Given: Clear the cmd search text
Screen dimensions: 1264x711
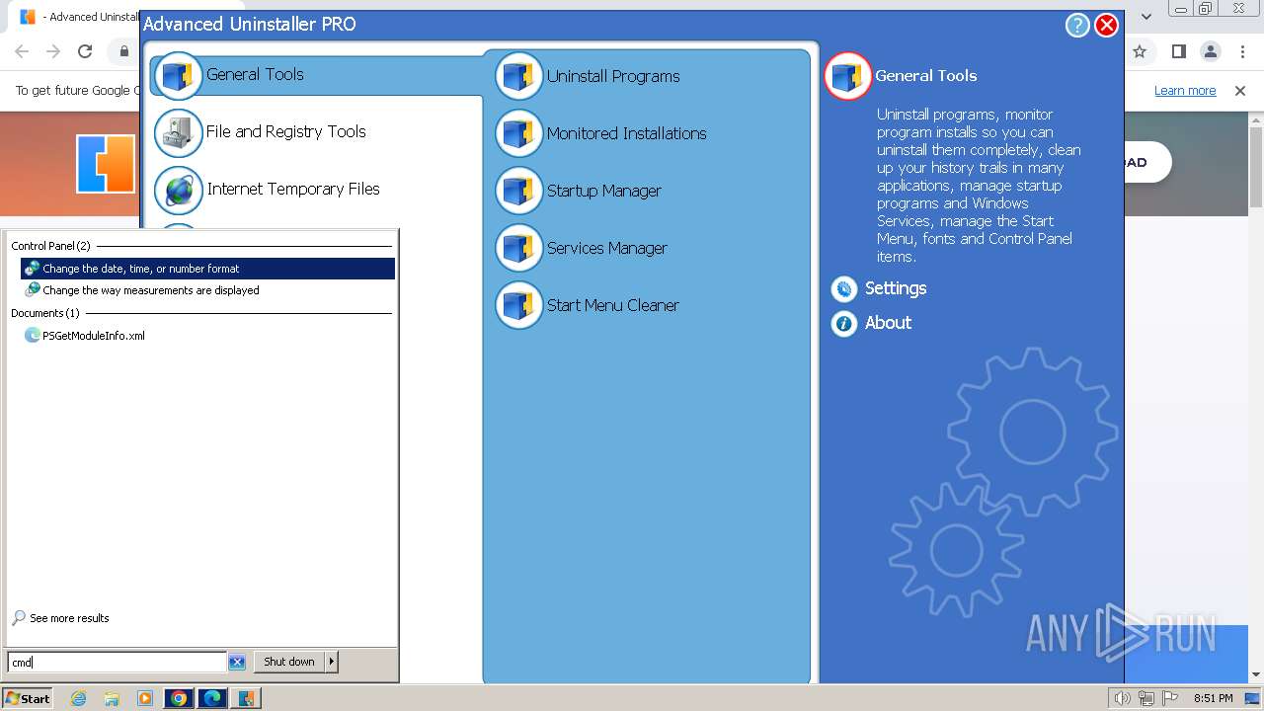Looking at the screenshot, I should 236,662.
